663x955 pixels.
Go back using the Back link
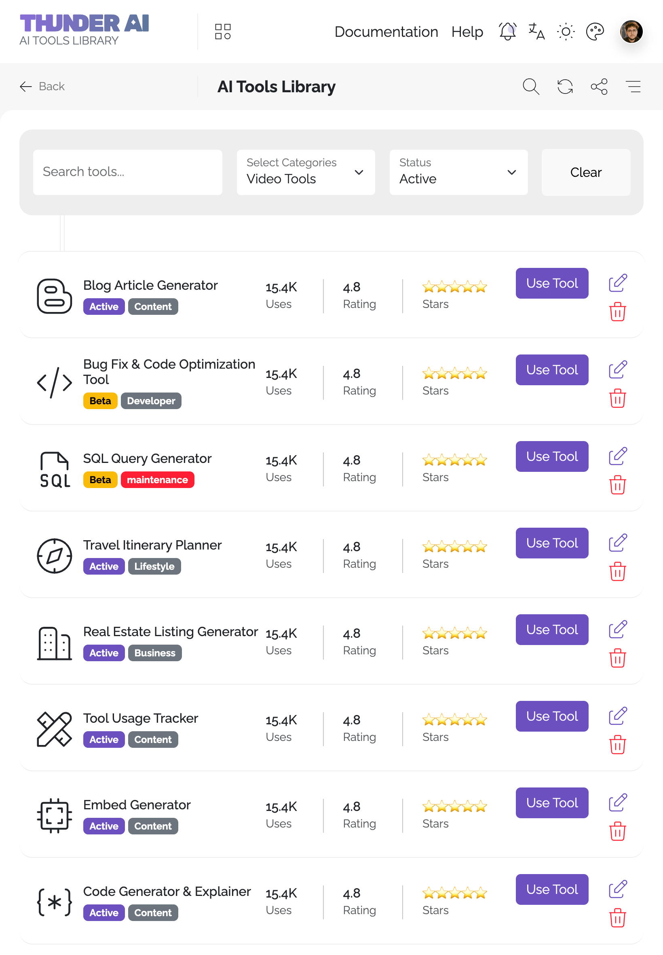42,87
